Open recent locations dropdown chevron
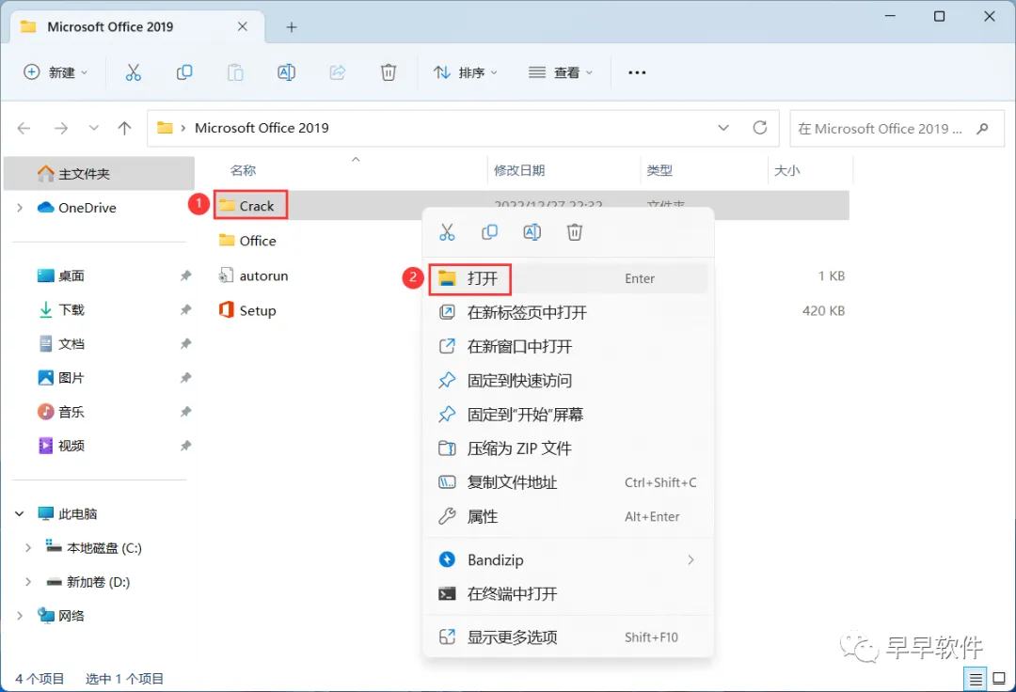Screen dimensions: 1016x692 point(94,128)
